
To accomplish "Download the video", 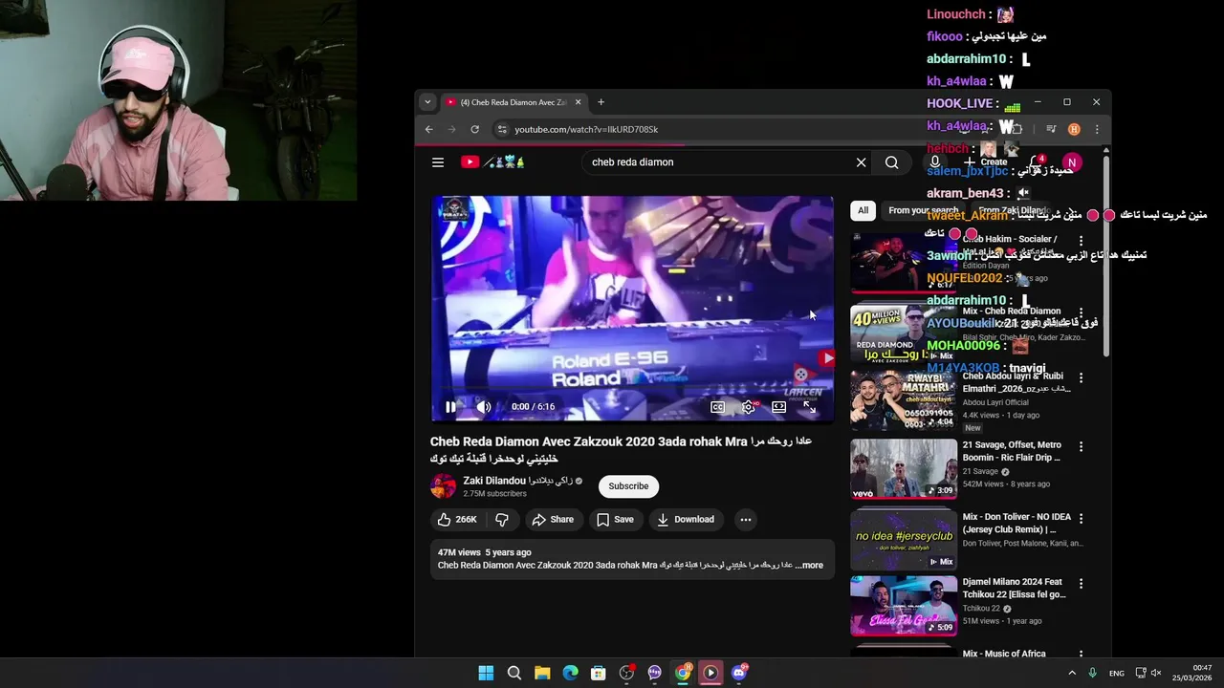I will [x=686, y=520].
